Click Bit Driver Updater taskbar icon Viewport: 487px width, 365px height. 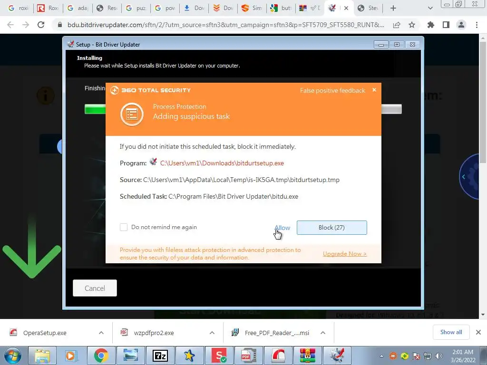[337, 355]
